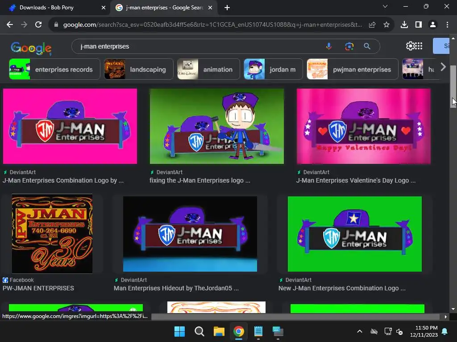Click the muted volume tray icon
Screen dimensions: 457x342
click(x=399, y=331)
